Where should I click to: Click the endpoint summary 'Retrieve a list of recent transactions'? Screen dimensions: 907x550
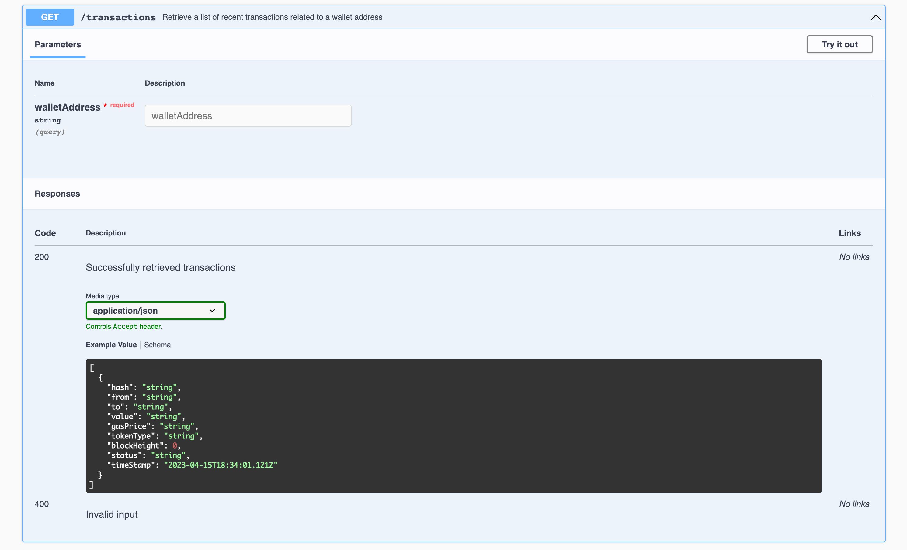273,17
